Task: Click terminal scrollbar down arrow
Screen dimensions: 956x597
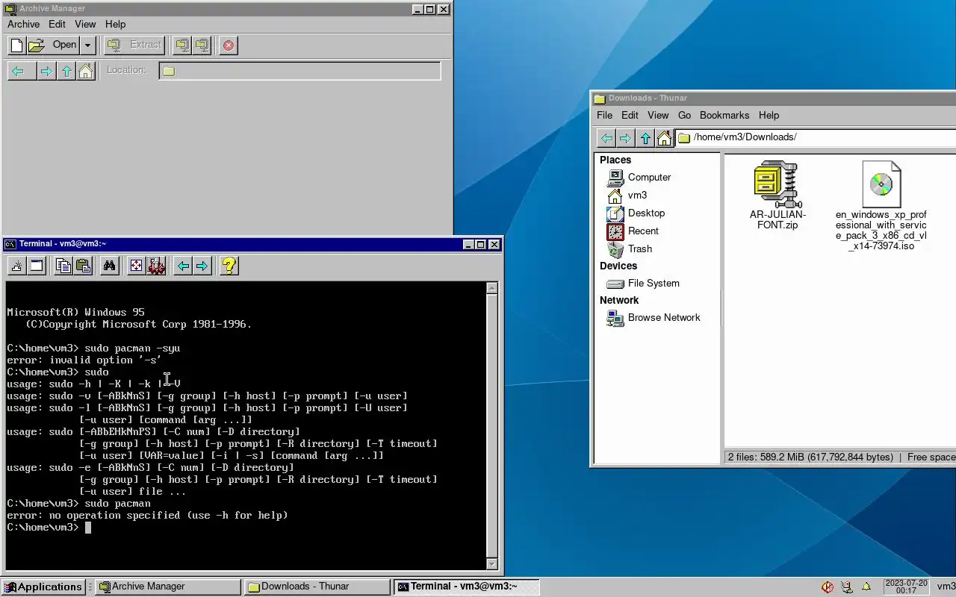Action: [491, 564]
